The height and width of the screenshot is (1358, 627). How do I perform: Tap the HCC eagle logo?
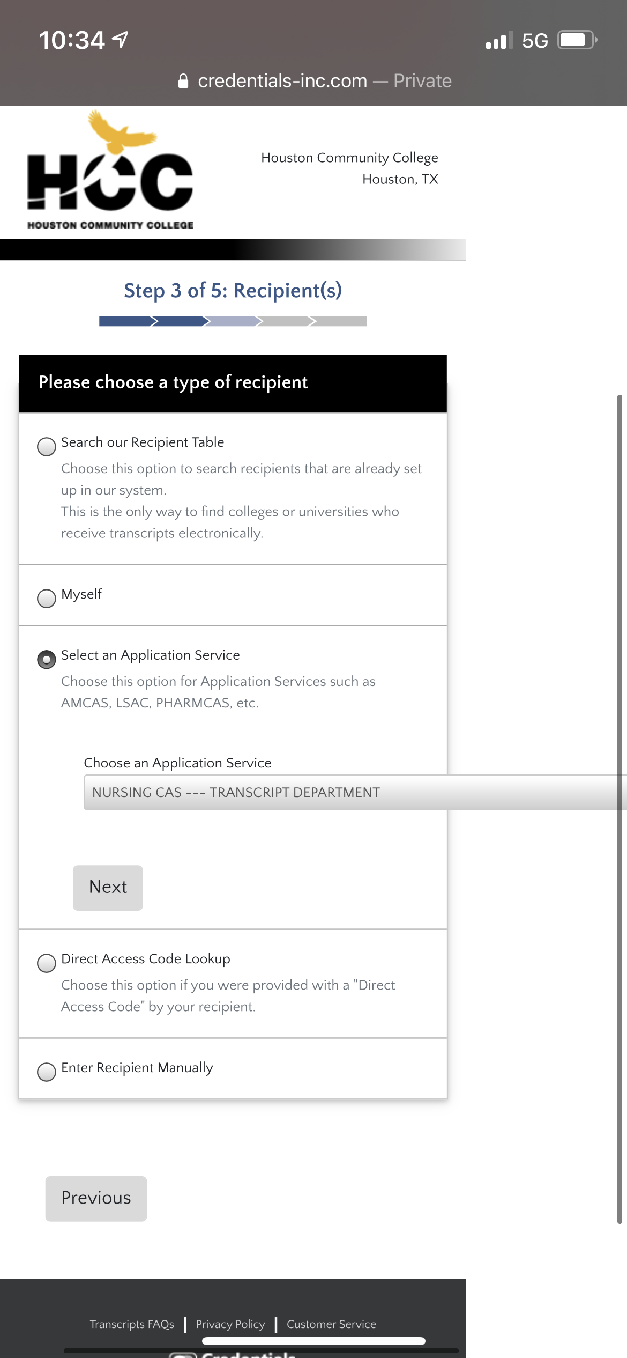tap(110, 170)
